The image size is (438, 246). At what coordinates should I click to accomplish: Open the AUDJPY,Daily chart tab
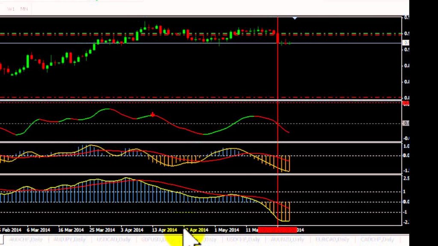[69, 240]
